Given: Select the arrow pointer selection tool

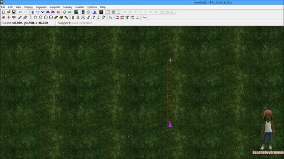Looking at the screenshot, I should (110, 18).
